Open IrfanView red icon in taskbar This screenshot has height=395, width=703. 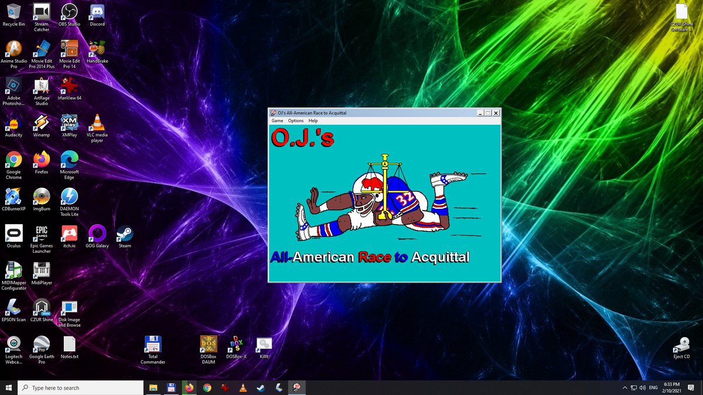(225, 387)
